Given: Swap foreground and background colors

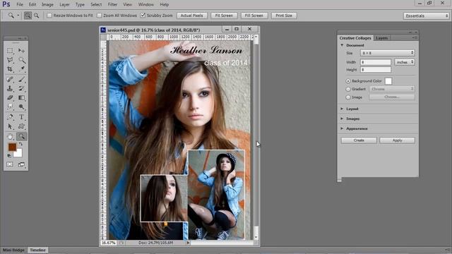Looking at the screenshot, I should 20,144.
